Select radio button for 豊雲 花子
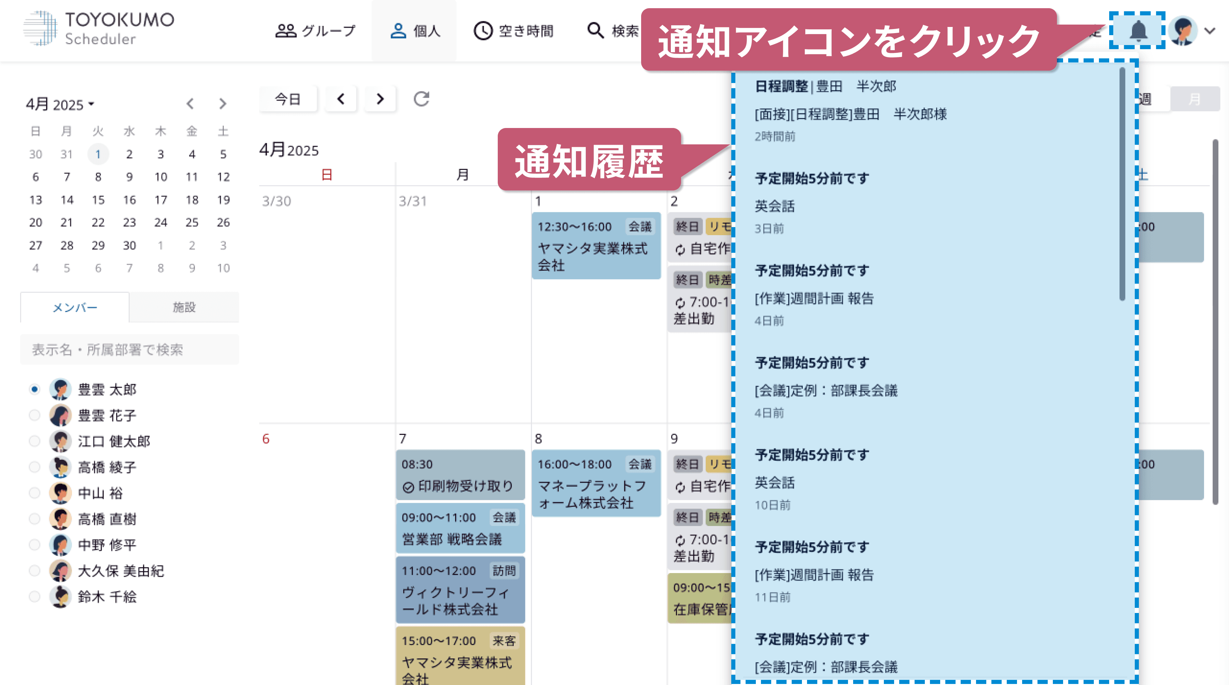 [34, 415]
